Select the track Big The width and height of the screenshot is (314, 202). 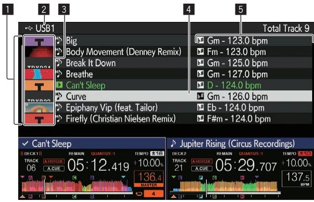click(x=71, y=41)
